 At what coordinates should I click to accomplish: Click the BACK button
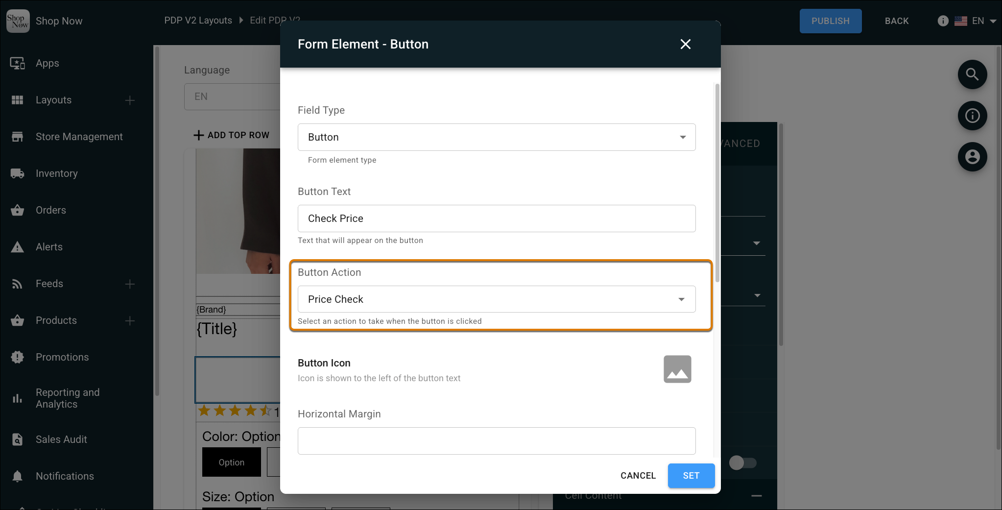pos(897,21)
